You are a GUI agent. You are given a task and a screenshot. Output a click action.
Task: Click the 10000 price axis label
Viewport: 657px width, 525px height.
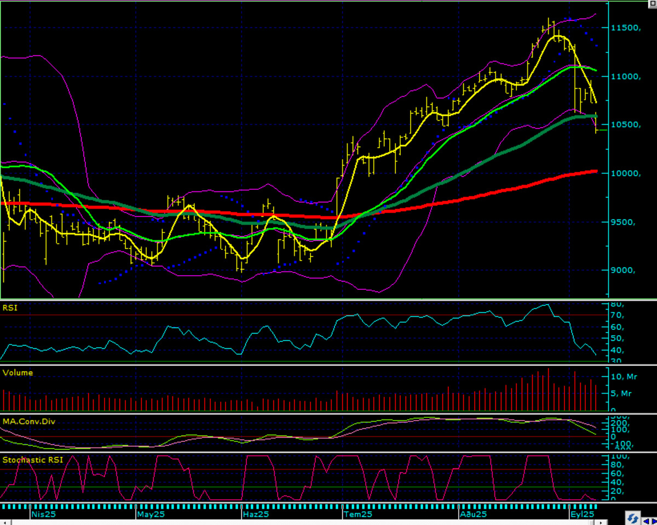coord(627,173)
